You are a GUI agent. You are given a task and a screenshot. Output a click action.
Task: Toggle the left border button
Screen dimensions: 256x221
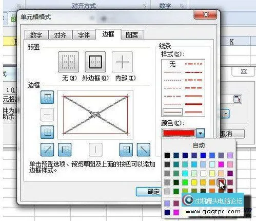tap(65, 150)
